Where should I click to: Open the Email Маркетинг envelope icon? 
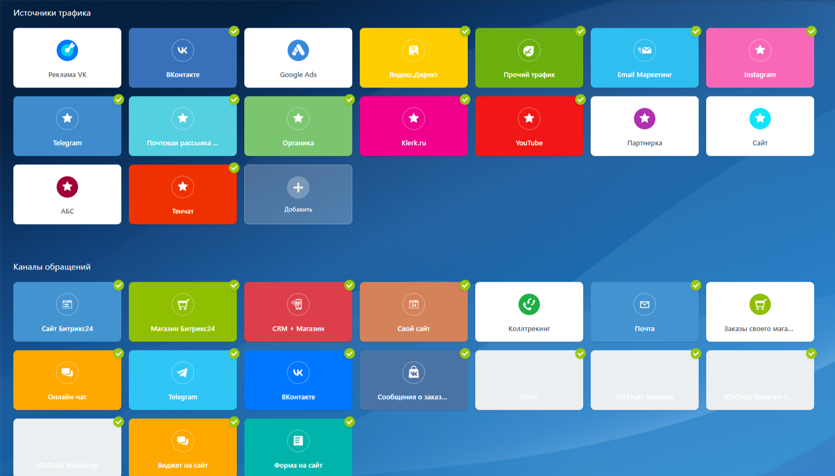click(x=645, y=50)
